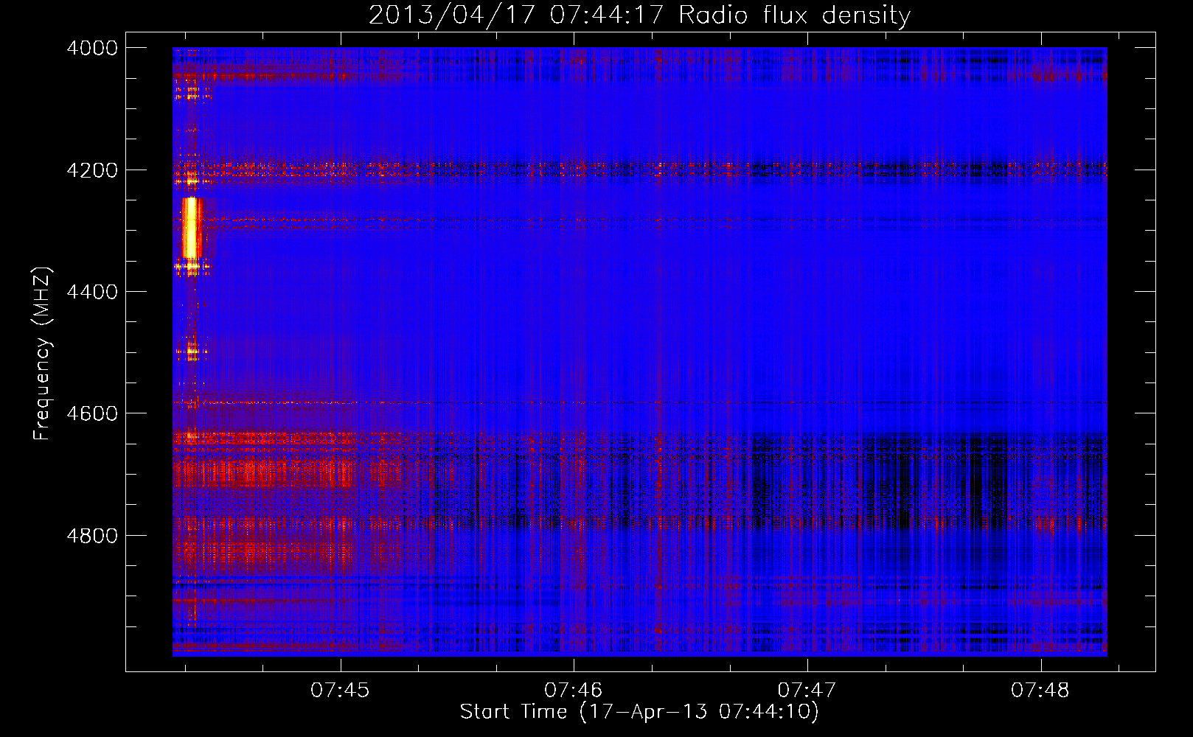Click the 'Frequency (MHZ)' axis label

click(43, 354)
